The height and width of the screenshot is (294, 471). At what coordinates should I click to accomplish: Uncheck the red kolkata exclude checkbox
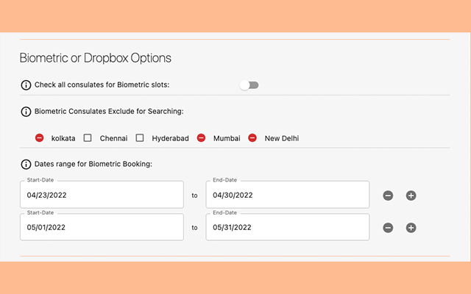pyautogui.click(x=40, y=138)
